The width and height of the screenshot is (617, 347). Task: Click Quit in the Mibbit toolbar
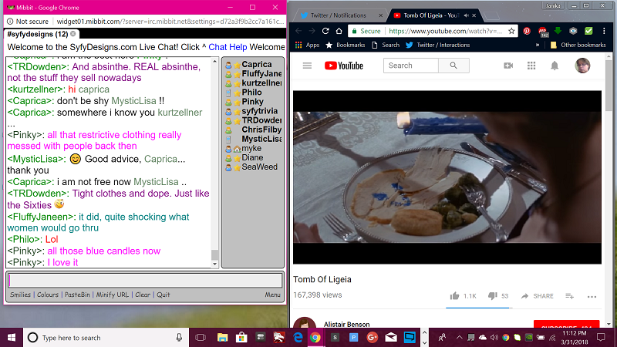coord(164,295)
